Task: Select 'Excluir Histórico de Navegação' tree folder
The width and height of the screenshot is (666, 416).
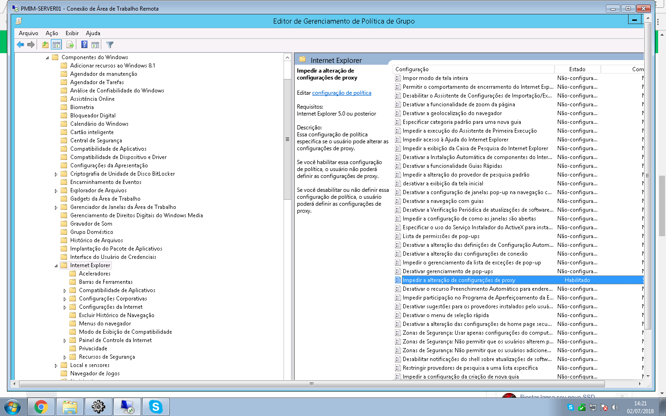Action: click(x=117, y=315)
